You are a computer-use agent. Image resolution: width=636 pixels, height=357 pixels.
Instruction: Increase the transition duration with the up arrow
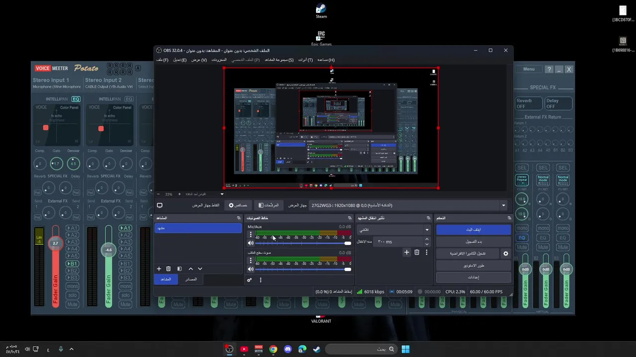pyautogui.click(x=427, y=239)
